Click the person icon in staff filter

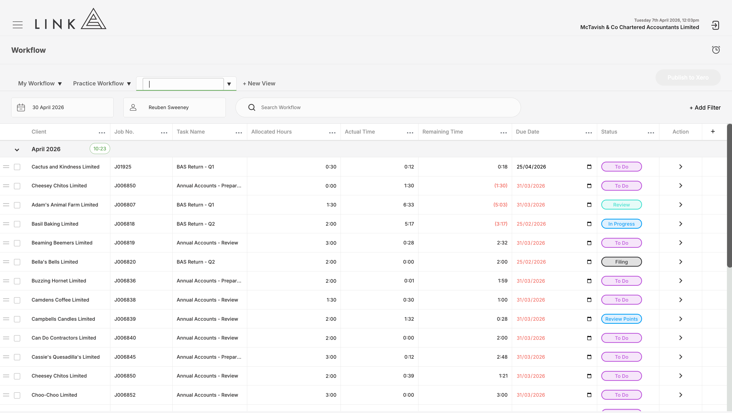point(133,107)
